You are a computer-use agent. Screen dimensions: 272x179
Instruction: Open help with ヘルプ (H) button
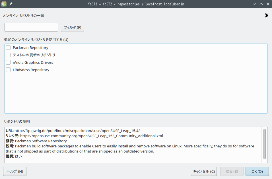tap(15, 171)
